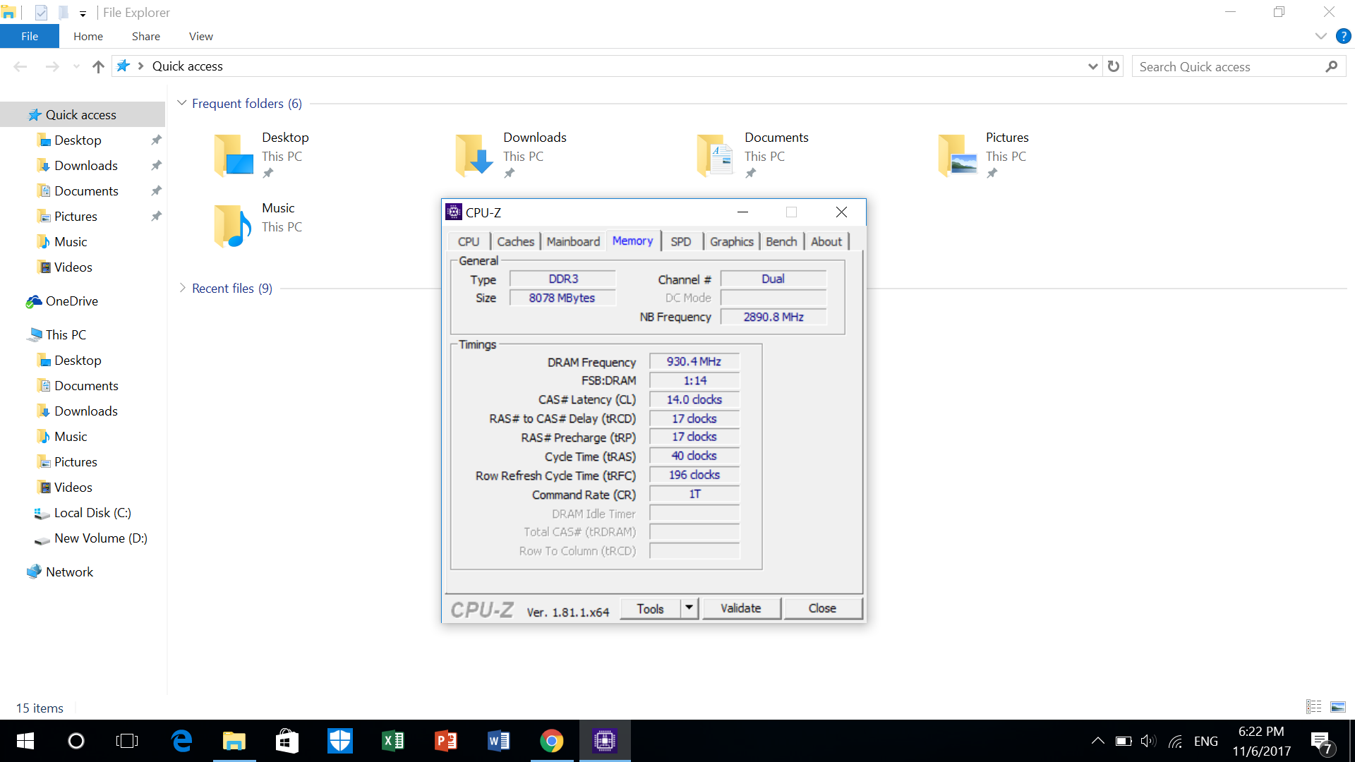Open the Pictures frequent folder

coord(984,155)
